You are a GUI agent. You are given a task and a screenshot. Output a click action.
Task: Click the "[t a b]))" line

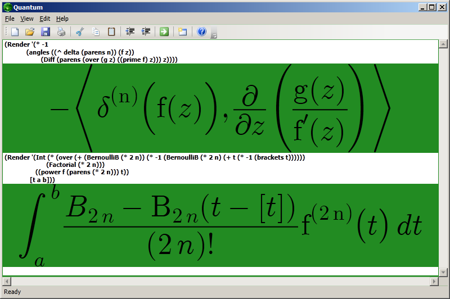43,180
